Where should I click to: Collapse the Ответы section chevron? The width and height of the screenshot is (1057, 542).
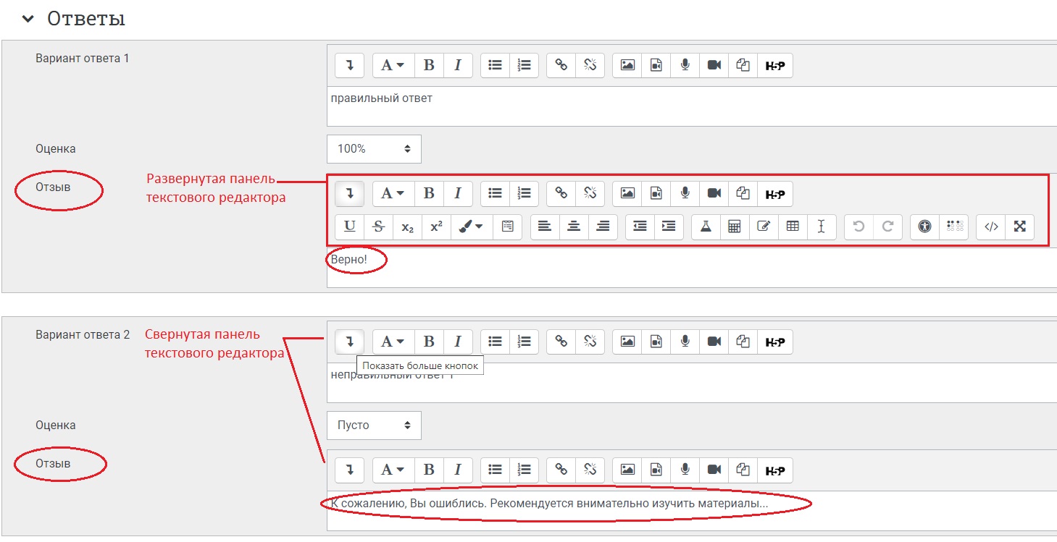tap(28, 20)
